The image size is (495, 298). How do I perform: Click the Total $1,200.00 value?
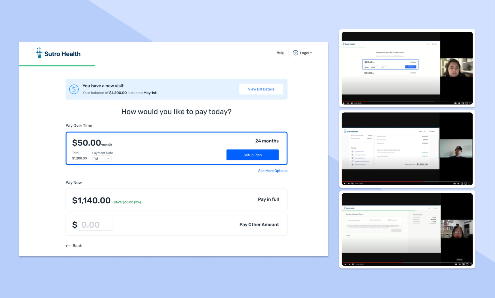point(79,158)
